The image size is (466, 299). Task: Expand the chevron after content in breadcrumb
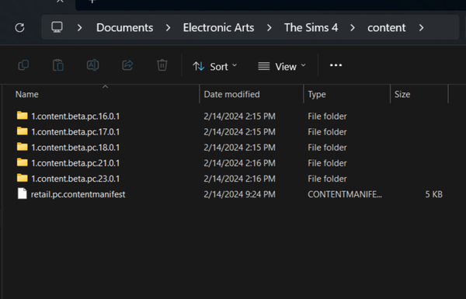pos(421,28)
